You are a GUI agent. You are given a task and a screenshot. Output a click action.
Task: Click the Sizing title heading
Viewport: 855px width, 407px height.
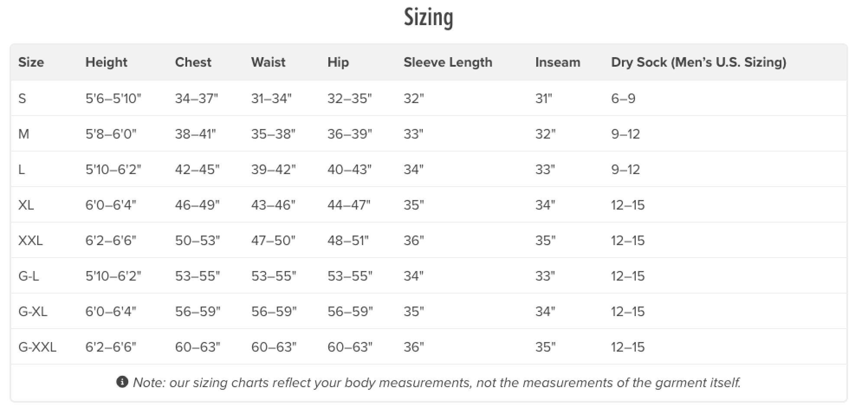coord(428,18)
